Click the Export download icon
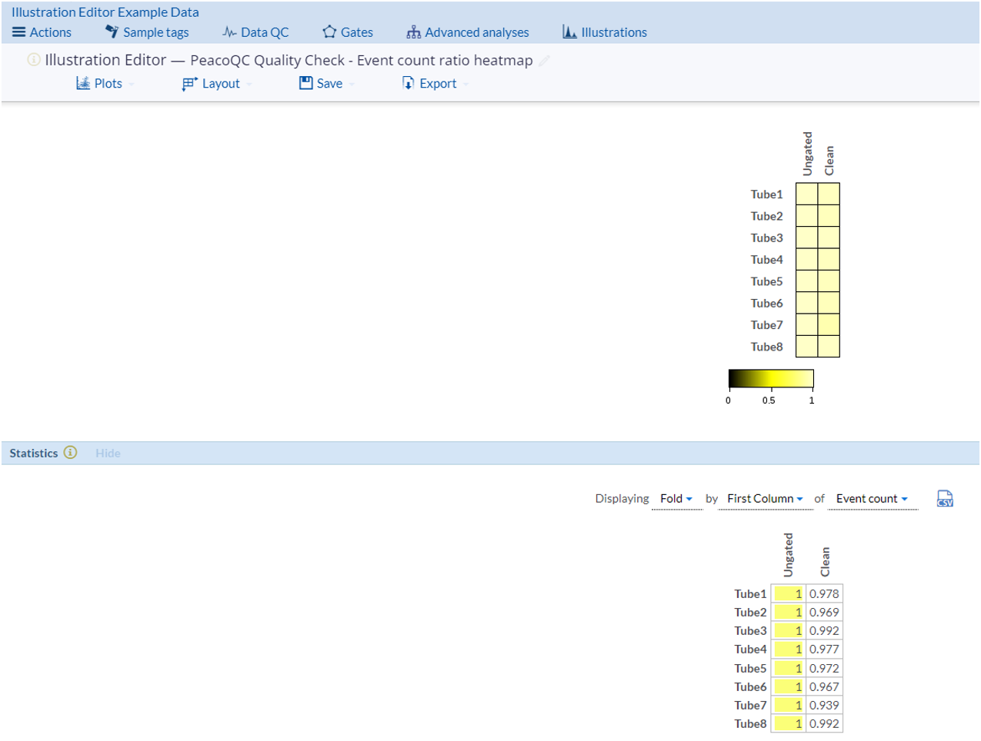Viewport: 981px width, 741px height. coord(409,83)
